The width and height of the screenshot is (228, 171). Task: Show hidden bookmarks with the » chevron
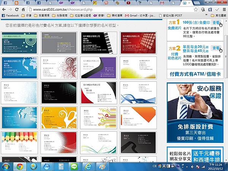click(206, 15)
